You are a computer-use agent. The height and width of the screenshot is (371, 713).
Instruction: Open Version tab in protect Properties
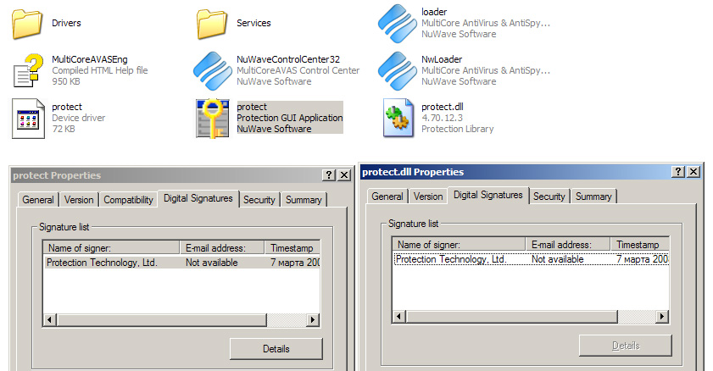(x=79, y=200)
